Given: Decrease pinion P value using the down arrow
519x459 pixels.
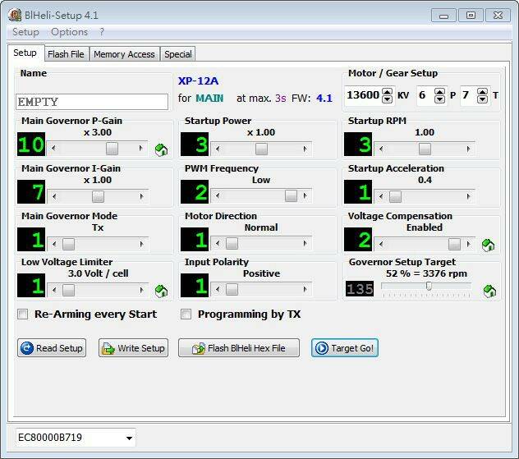Looking at the screenshot, I should tap(439, 99).
